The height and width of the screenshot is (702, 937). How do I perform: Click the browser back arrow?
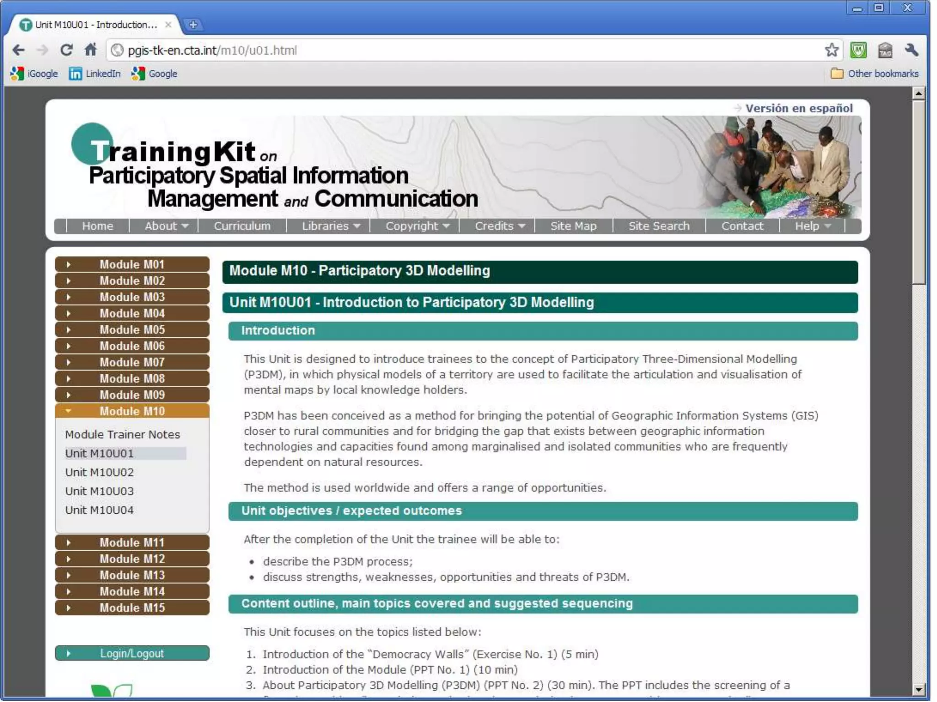(19, 50)
